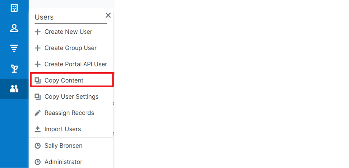The height and width of the screenshot is (168, 349).
Task: Click the upload icon beside Import Users
Action: pyautogui.click(x=37, y=129)
